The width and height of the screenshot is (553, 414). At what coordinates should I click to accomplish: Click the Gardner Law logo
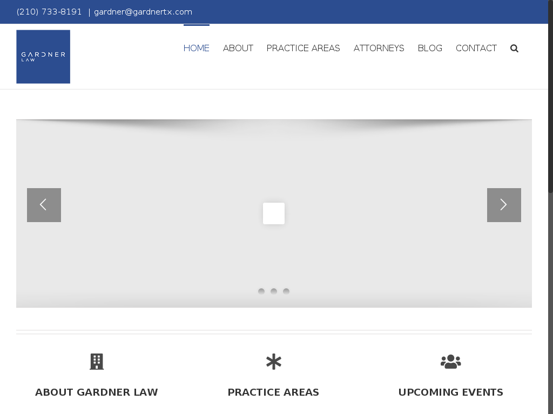point(43,57)
